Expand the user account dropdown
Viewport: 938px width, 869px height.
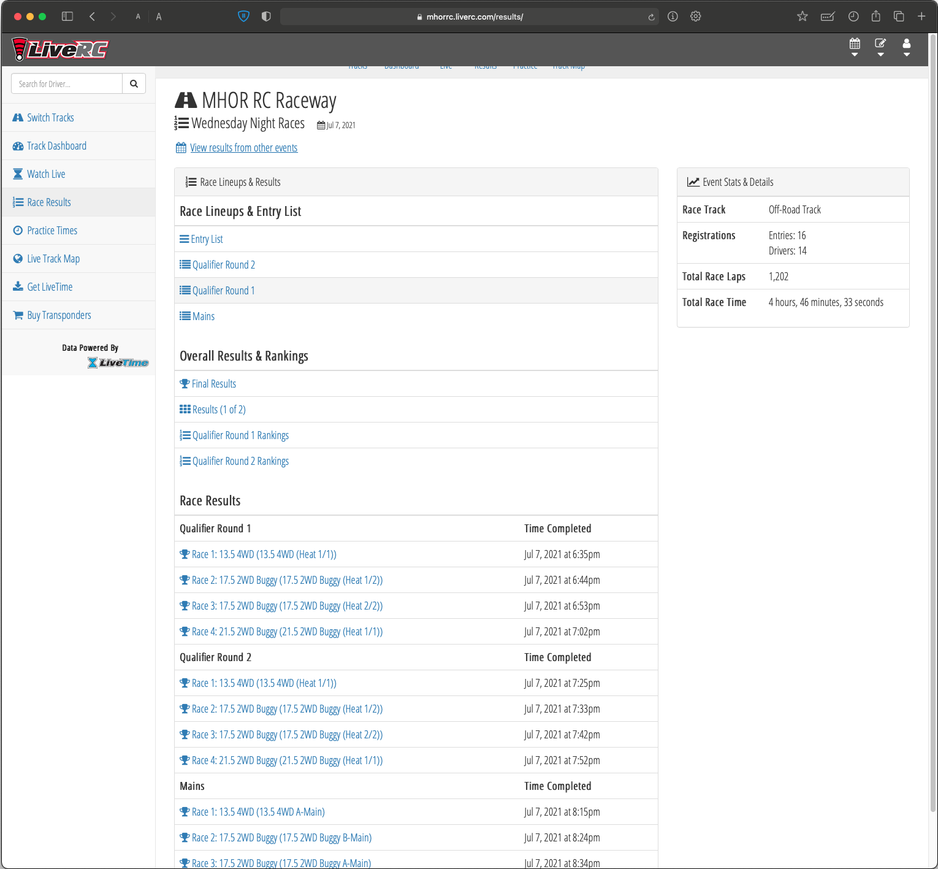click(906, 47)
